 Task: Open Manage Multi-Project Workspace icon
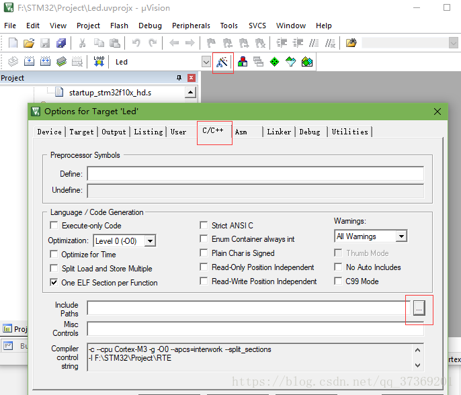[259, 62]
